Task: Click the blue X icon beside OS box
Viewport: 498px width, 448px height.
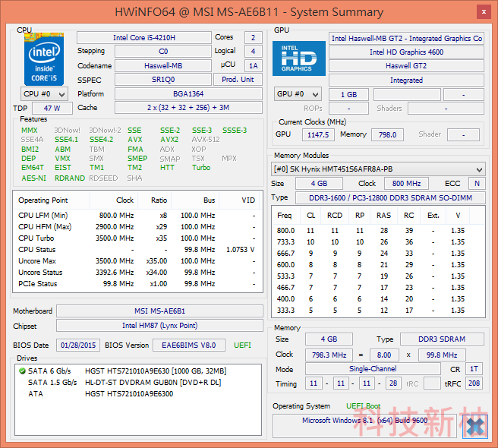Action: click(474, 426)
